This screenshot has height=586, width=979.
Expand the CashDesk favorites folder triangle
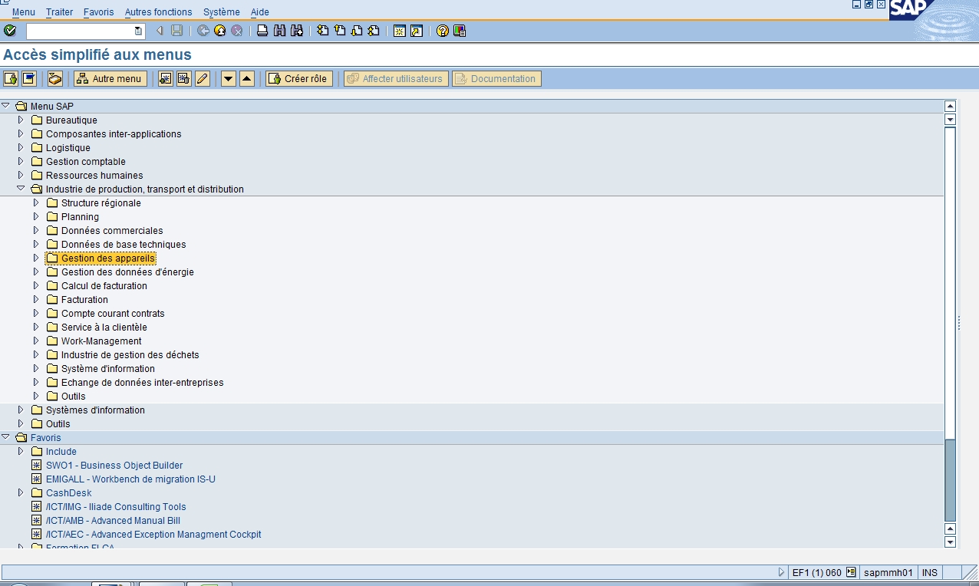(21, 492)
